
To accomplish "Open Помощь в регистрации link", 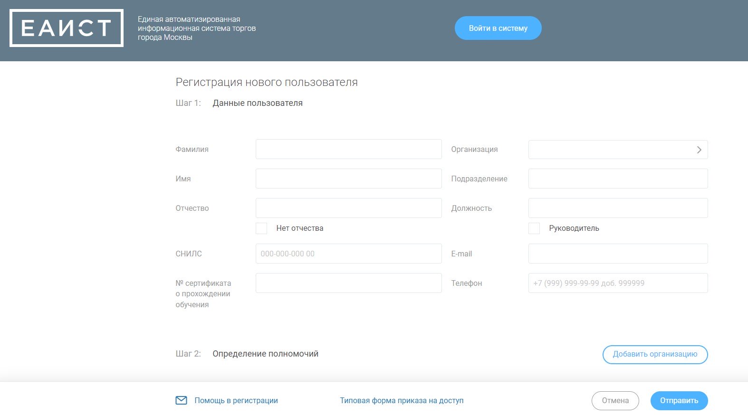I will [236, 400].
